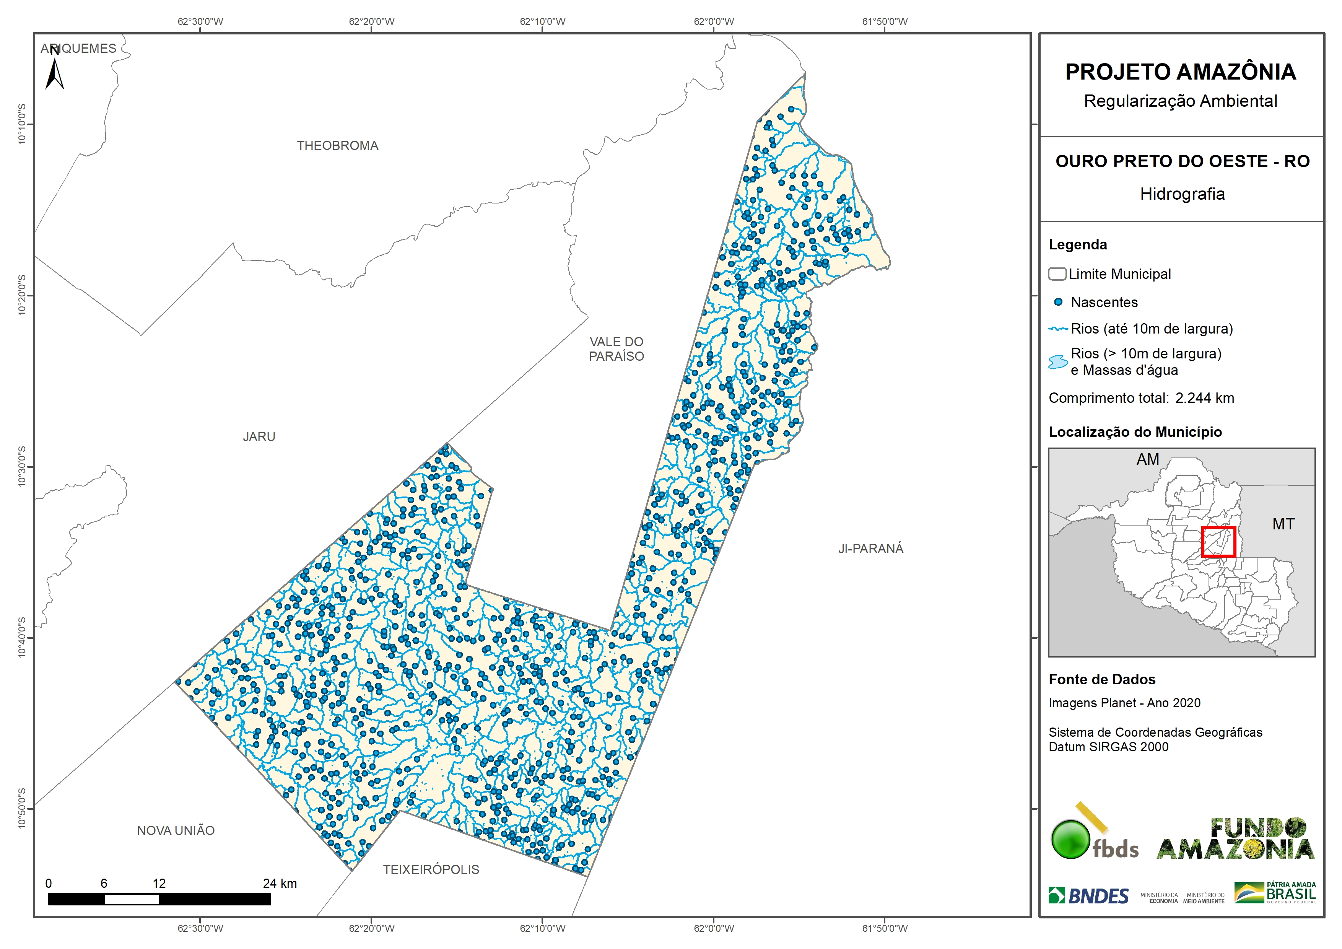Screen dimensions: 1342x949
Task: Click the scale bar at bottom left
Action: [159, 899]
